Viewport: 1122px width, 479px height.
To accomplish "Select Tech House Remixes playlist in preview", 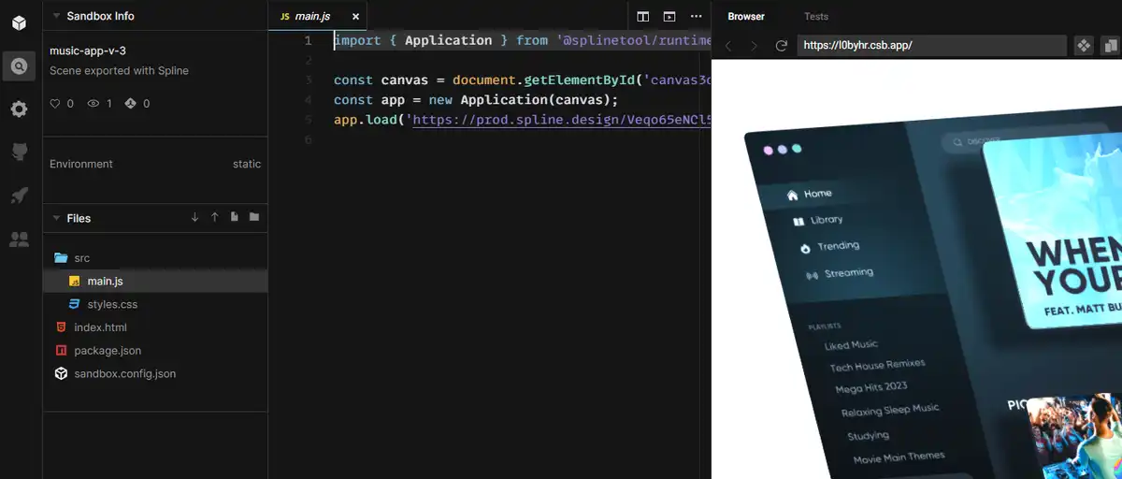I will click(877, 366).
